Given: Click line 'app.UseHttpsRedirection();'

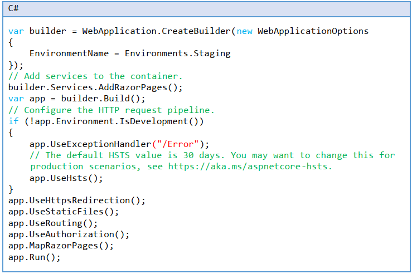Looking at the screenshot, I should click(77, 200).
